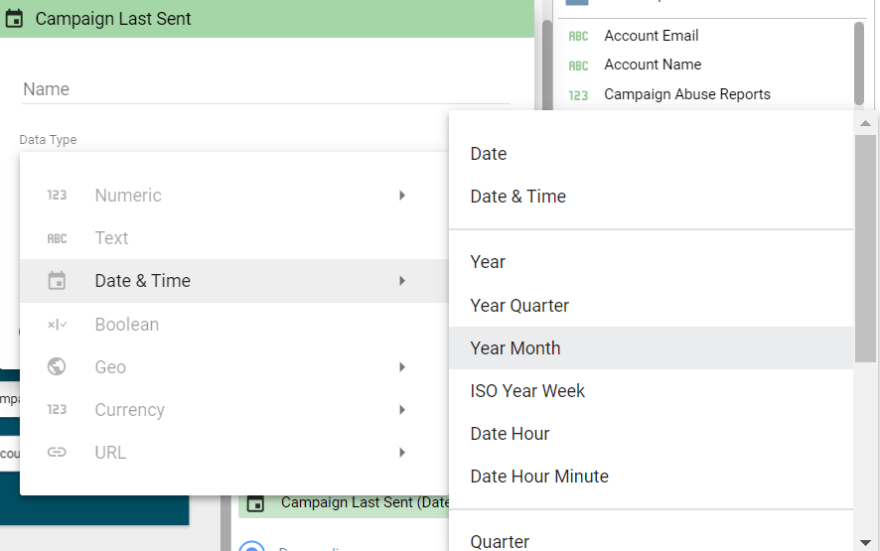
Task: Choose ISO Year Week format
Action: coord(527,391)
